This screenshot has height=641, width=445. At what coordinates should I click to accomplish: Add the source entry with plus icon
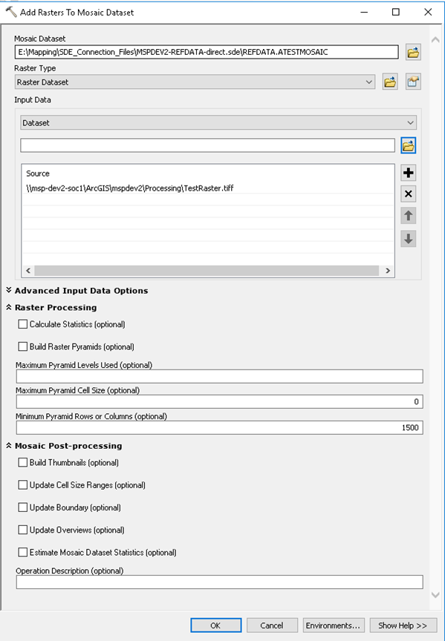click(408, 173)
